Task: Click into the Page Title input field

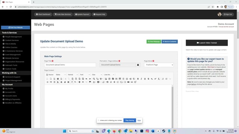Action: coord(70,65)
